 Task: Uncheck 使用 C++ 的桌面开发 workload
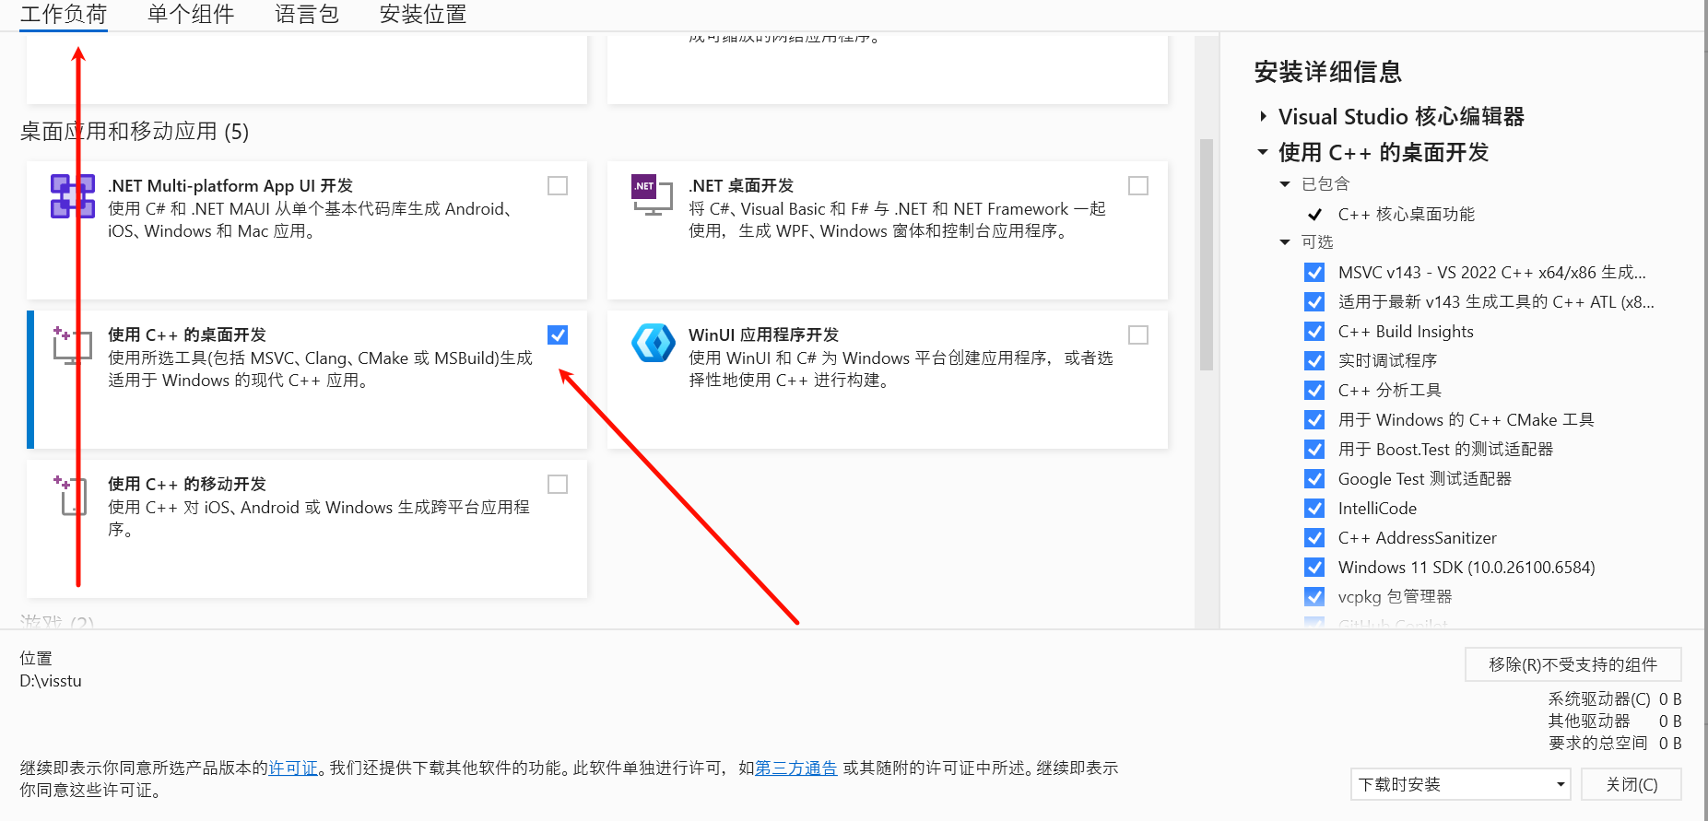[558, 335]
